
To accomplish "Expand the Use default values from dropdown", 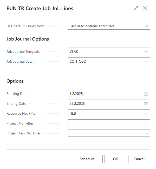I will tap(146, 26).
